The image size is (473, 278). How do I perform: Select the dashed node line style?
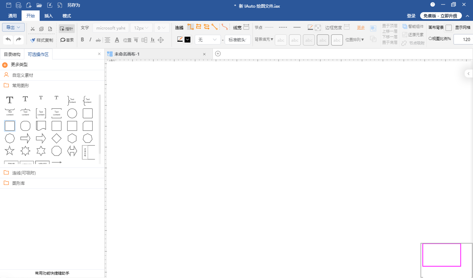[283, 27]
